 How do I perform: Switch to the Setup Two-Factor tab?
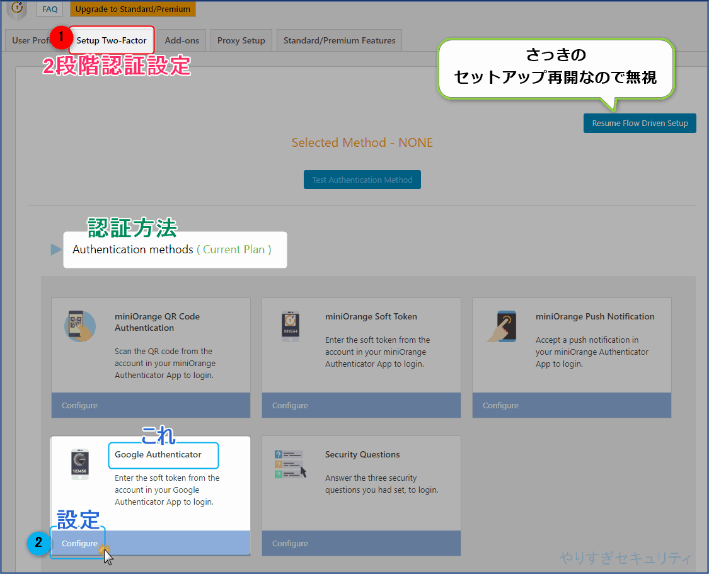coord(111,40)
